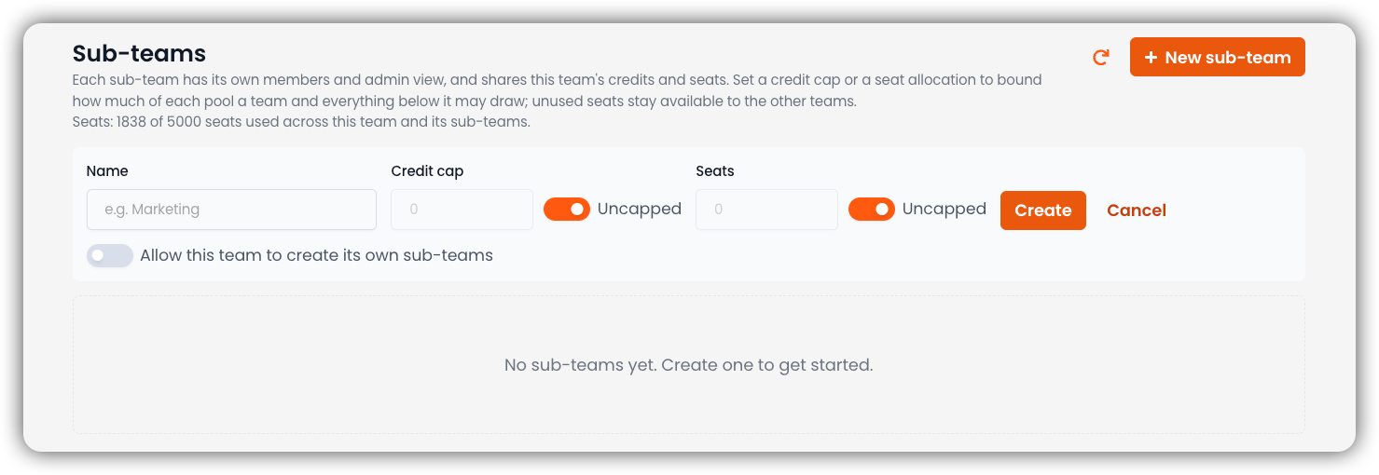Viewport: 1379px width, 475px height.
Task: Click into the Seats number field
Action: coord(766,210)
